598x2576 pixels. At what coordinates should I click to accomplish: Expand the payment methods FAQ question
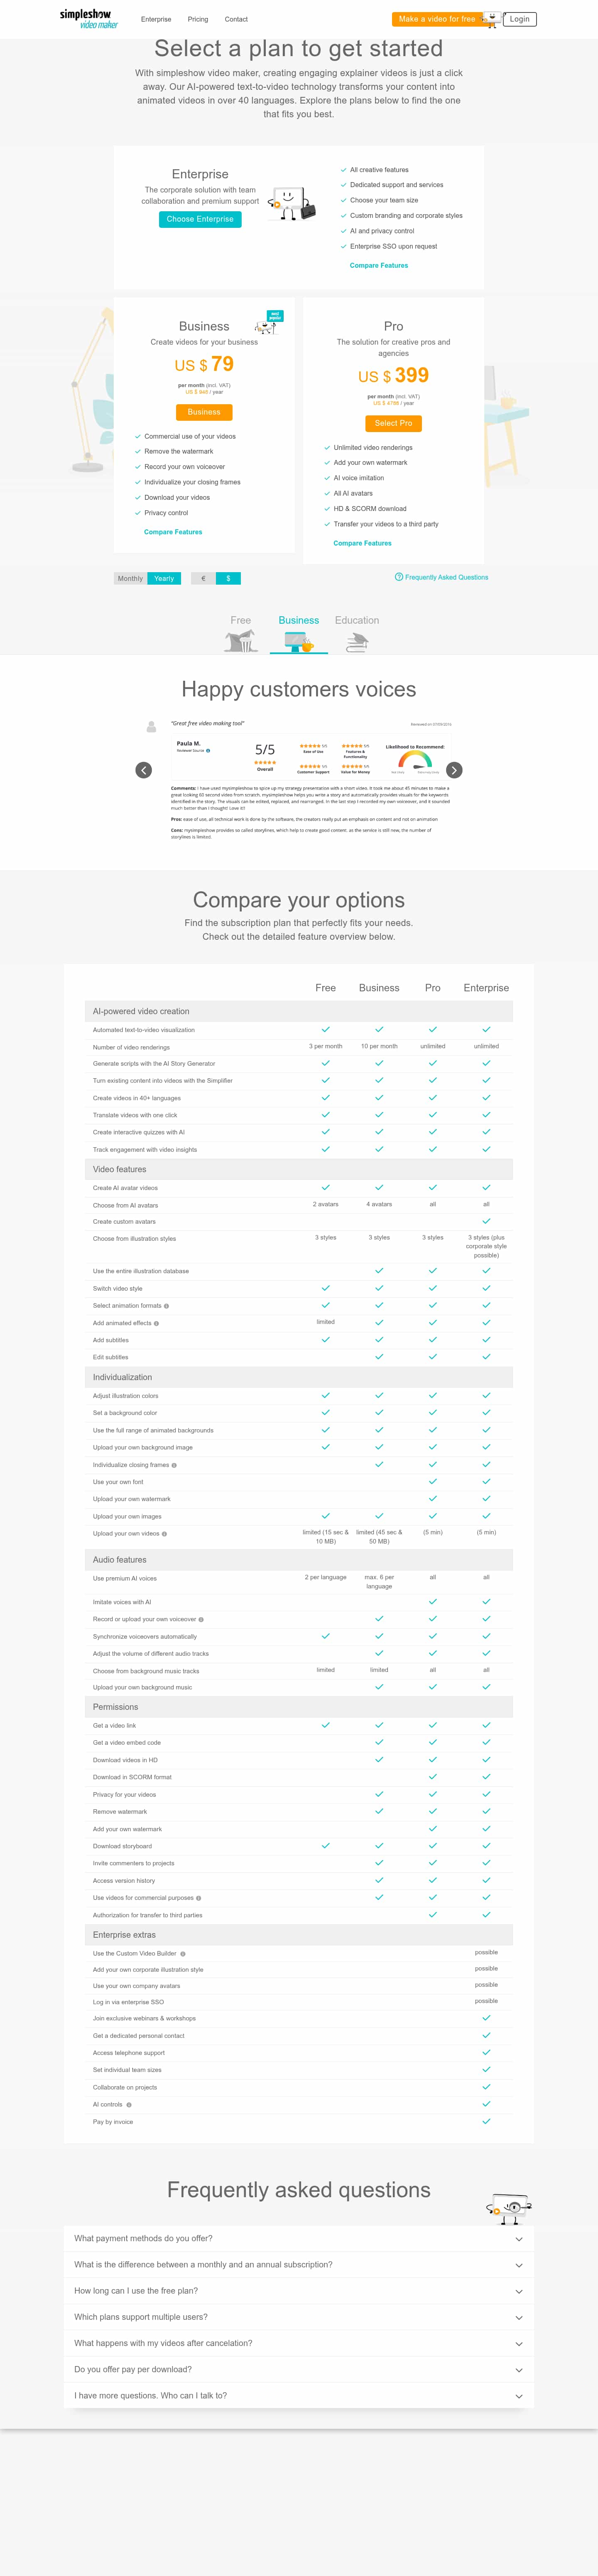[299, 2238]
